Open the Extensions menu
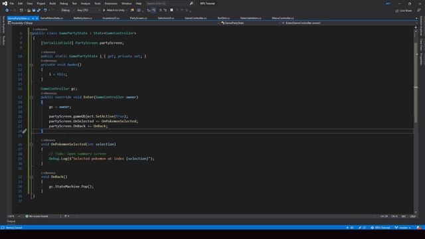The image size is (425, 239). [x=111, y=3]
